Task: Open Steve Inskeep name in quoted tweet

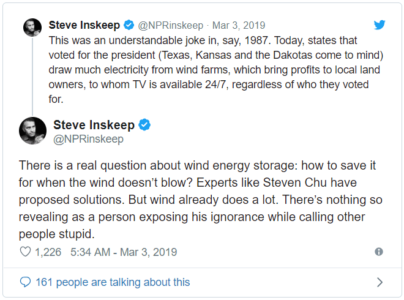Action: (x=84, y=26)
